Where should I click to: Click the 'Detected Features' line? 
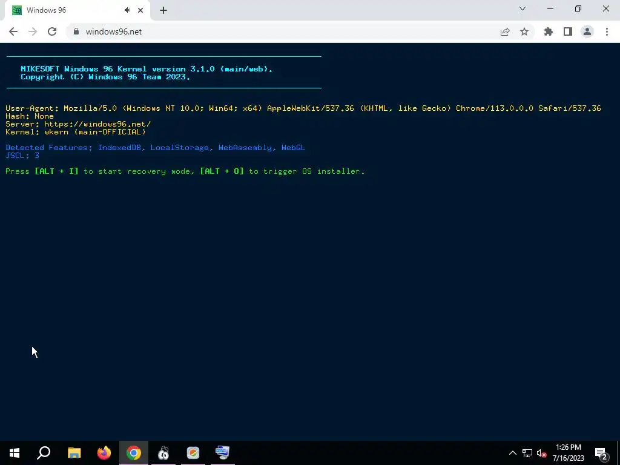pos(156,148)
